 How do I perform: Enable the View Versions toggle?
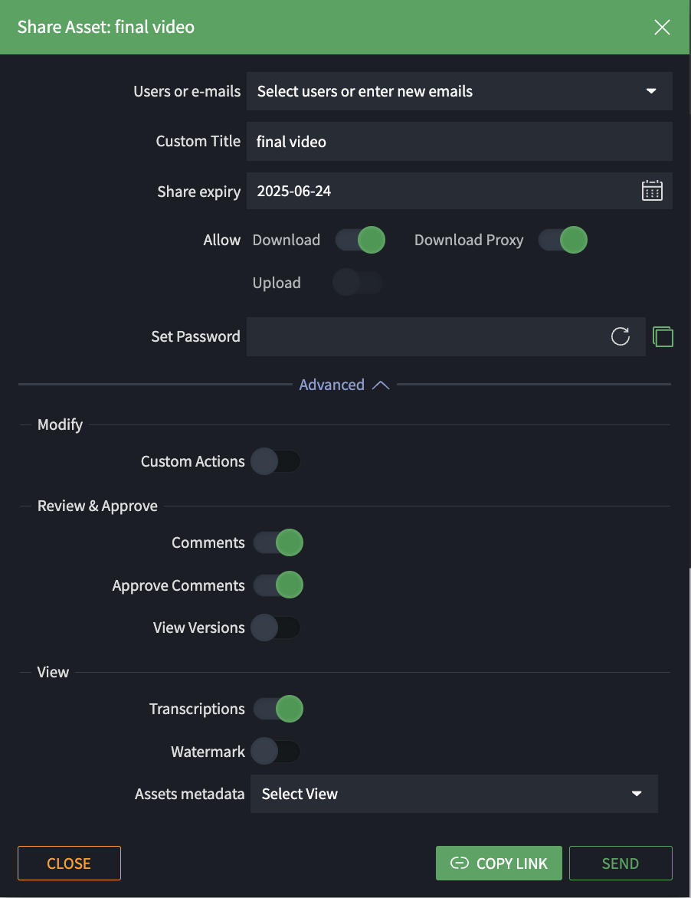click(275, 628)
